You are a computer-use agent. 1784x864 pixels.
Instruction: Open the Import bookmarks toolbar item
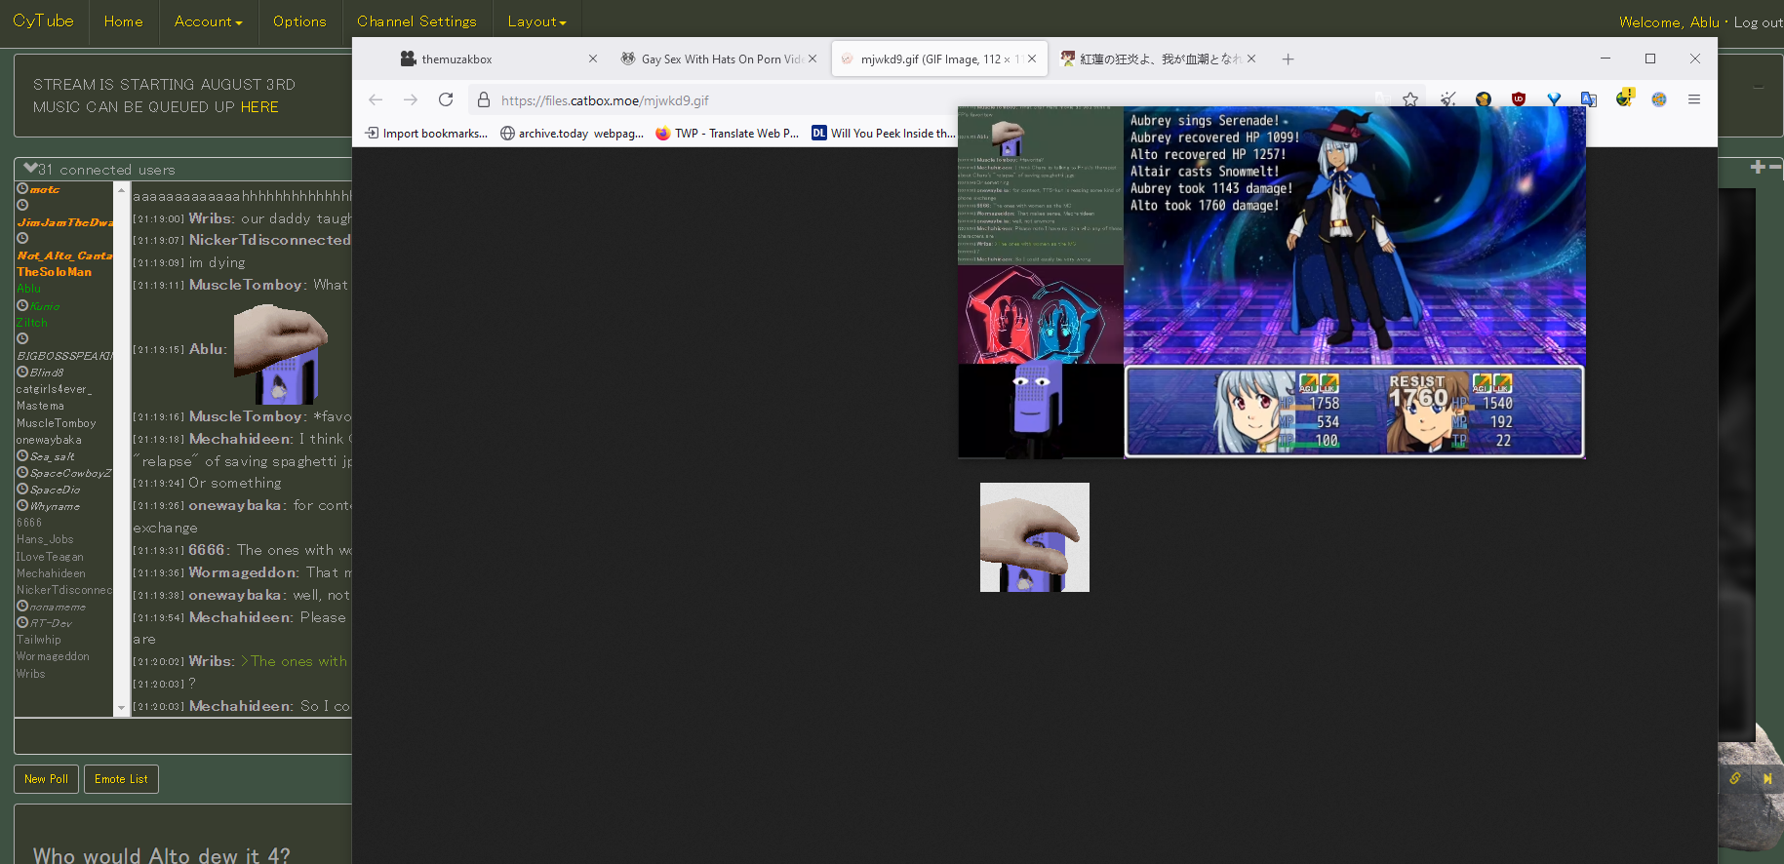tap(426, 134)
